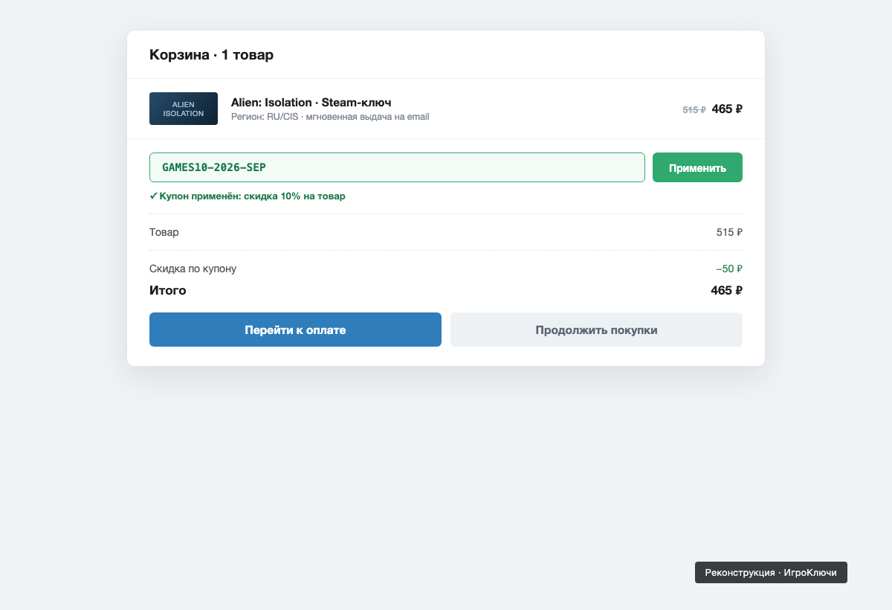Click the crossed-out old price 515 ₽
Screen dimensions: 892x610
coord(694,109)
